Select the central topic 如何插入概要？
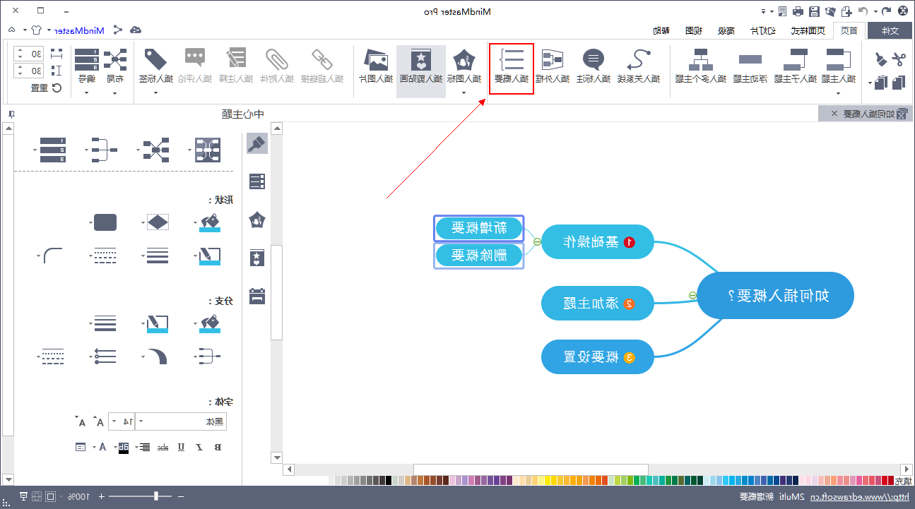The width and height of the screenshot is (915, 509). click(x=776, y=295)
